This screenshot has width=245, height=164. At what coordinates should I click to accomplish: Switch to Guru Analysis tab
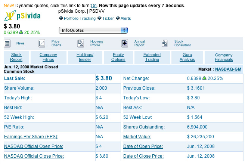(x=187, y=57)
